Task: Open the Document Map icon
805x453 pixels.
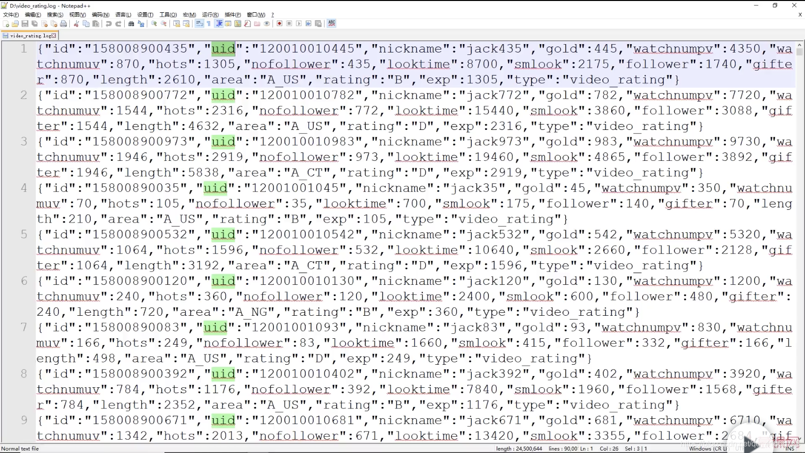Action: click(x=238, y=24)
